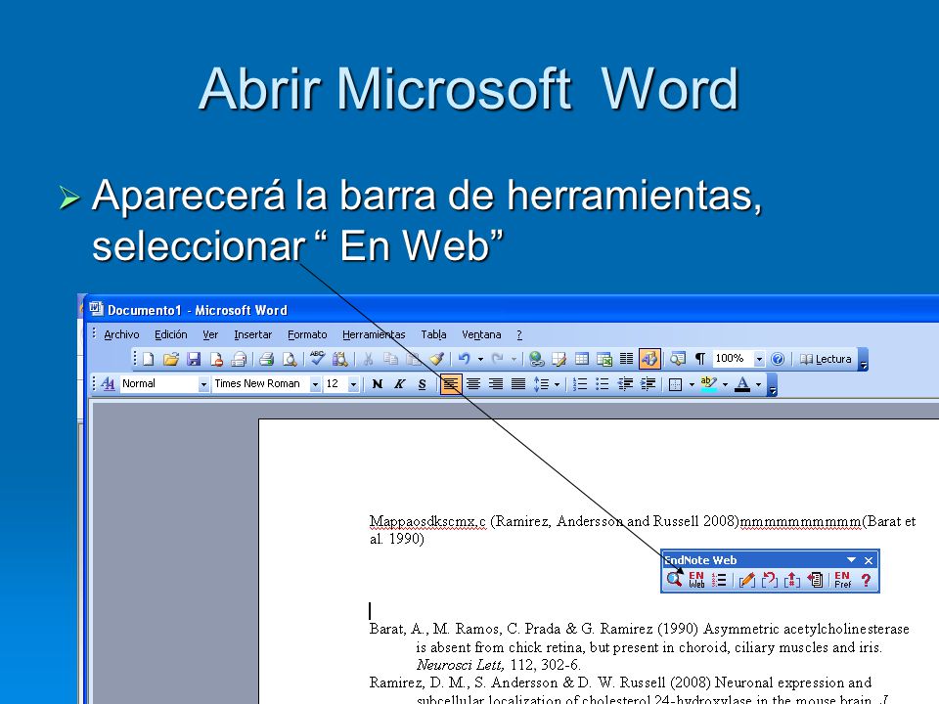
Task: Open the Formato menu
Action: [x=307, y=334]
